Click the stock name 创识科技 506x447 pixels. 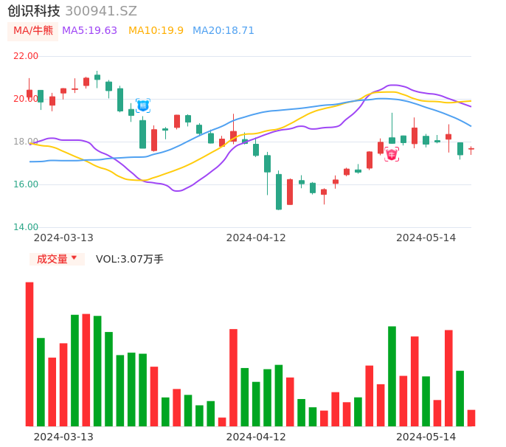coord(34,11)
